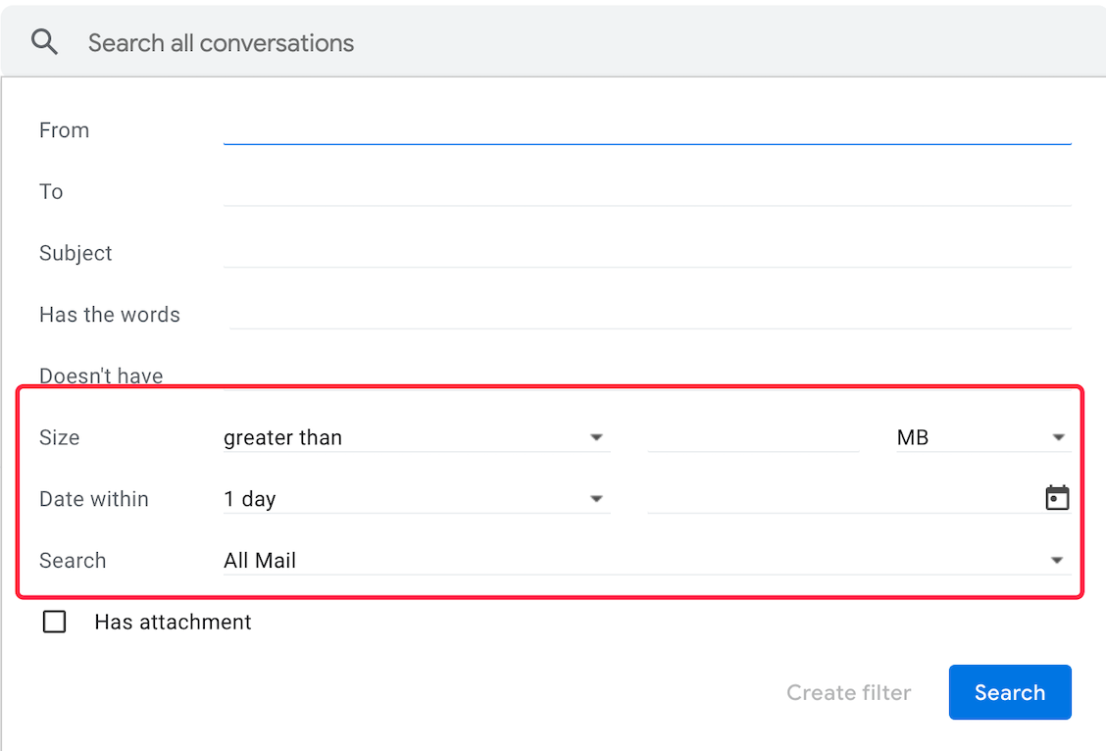
Task: Open the Search 'All Mail' dropdown
Action: point(647,560)
